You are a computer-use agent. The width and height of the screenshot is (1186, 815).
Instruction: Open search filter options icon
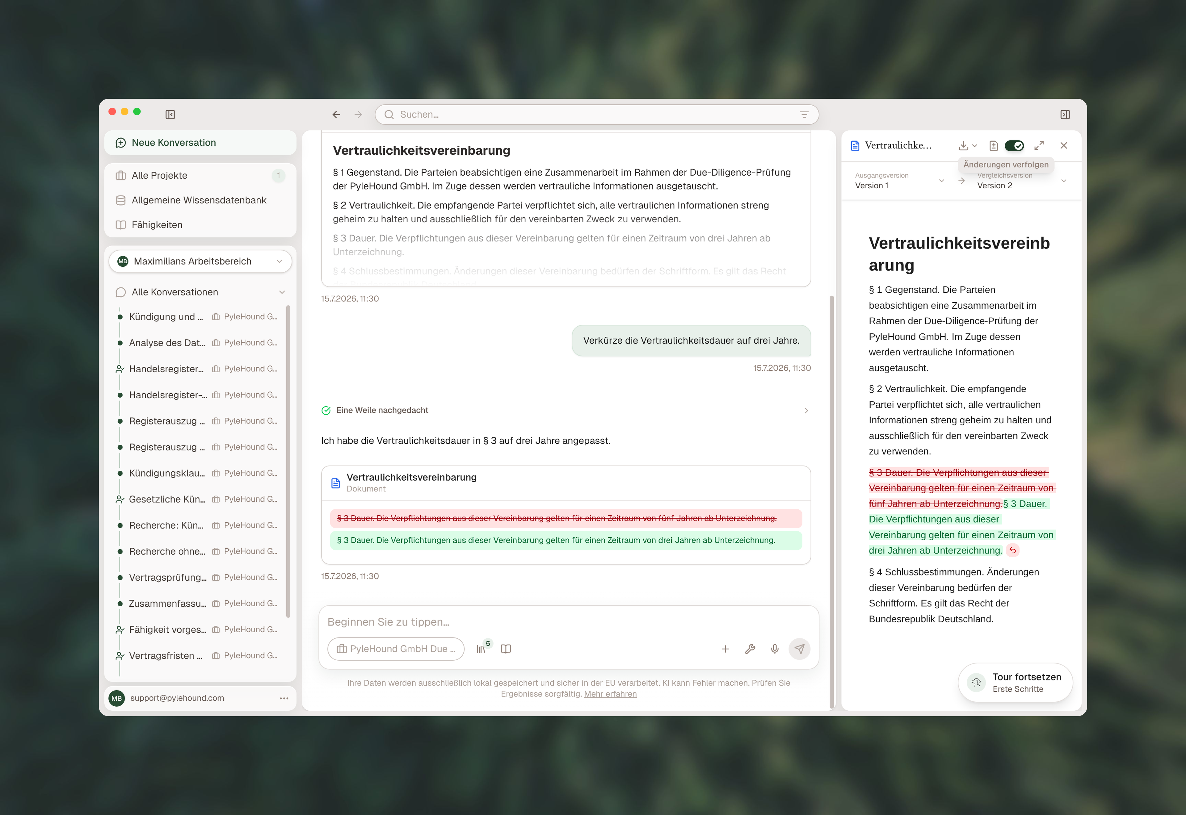804,115
